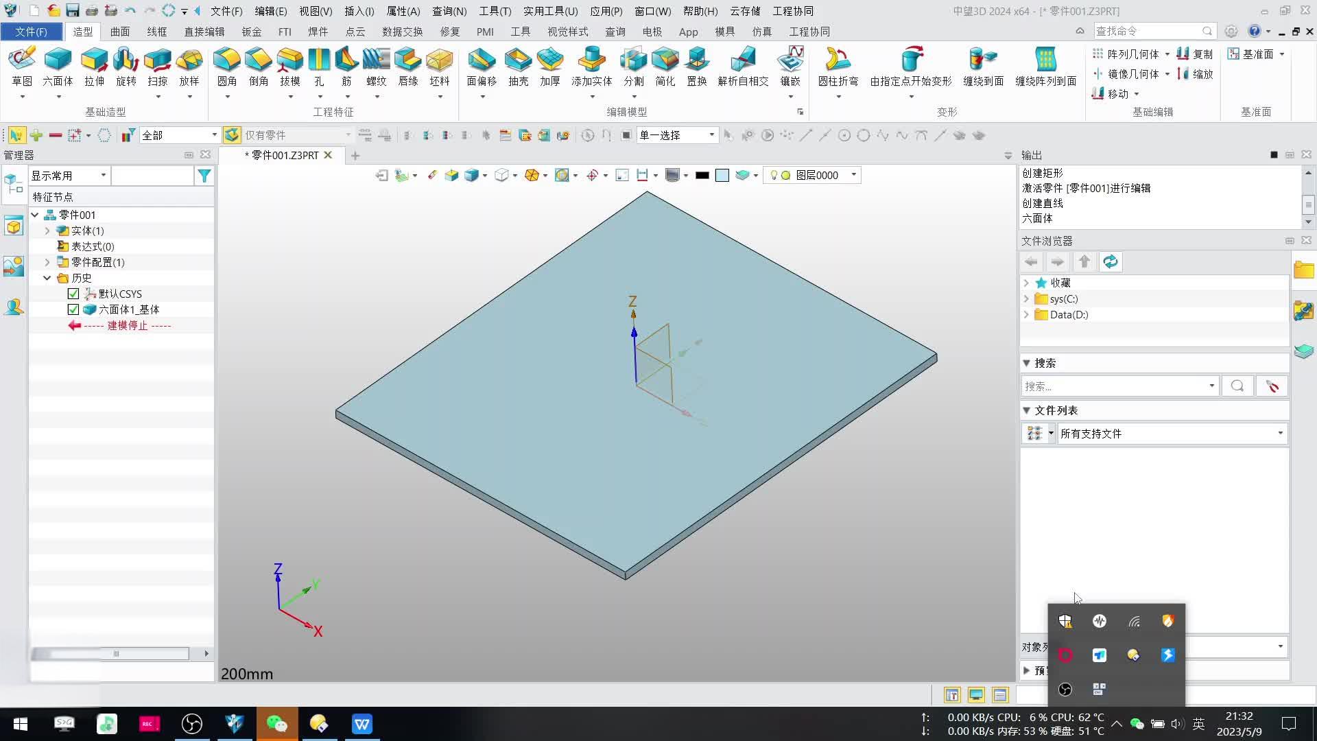The image size is (1317, 741).
Task: Choose the 加厚 thicken tool
Action: [549, 67]
